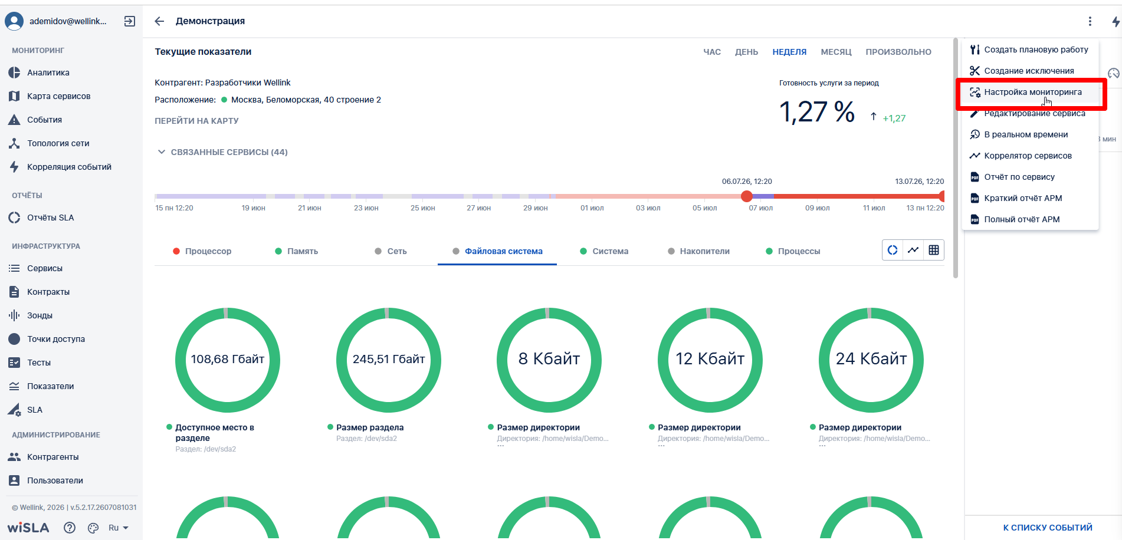
Task: Open the Ru language dropdown
Action: 118,528
